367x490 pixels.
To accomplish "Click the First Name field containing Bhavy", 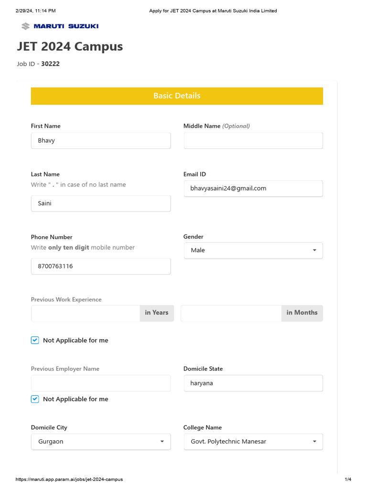I will tap(101, 141).
